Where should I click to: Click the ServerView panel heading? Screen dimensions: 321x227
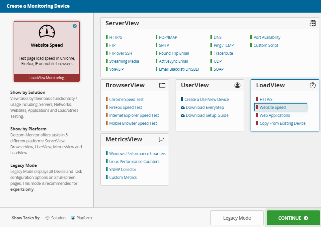[x=122, y=23]
